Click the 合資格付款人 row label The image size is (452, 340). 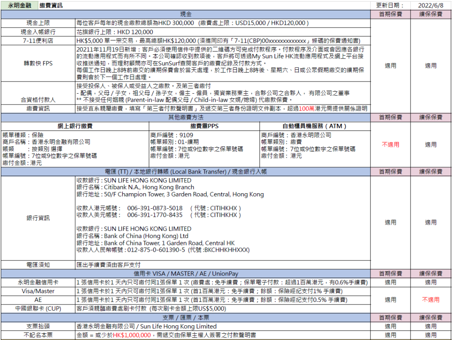pos(37,99)
